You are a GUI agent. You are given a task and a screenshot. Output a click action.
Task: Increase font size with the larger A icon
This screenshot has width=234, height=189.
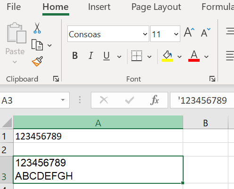[x=189, y=32]
